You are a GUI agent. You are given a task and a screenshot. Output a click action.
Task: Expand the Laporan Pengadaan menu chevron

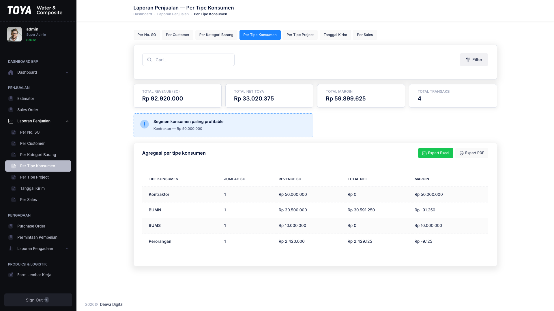pos(67,249)
